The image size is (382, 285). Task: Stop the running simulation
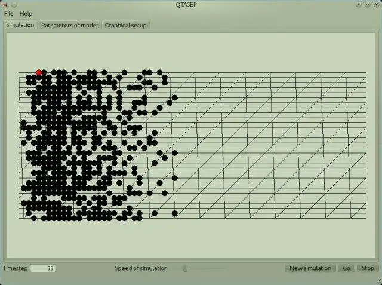368,268
